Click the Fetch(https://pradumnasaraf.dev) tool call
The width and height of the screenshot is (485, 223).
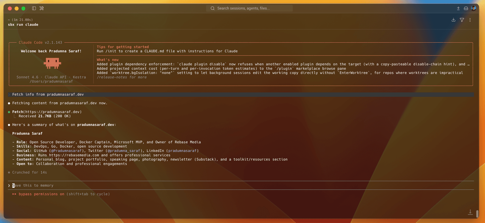pos(47,112)
